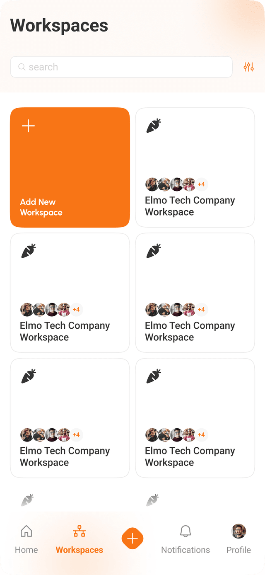
Task: Tap the orange center plus button
Action: coord(132,539)
